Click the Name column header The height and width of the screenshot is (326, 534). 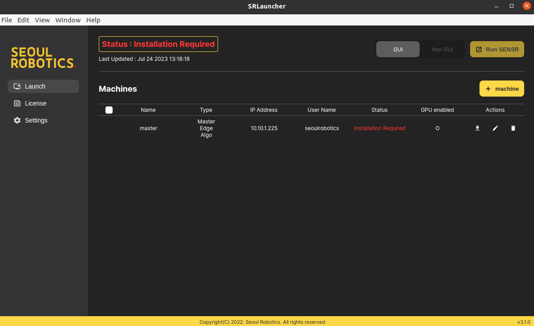(x=148, y=110)
